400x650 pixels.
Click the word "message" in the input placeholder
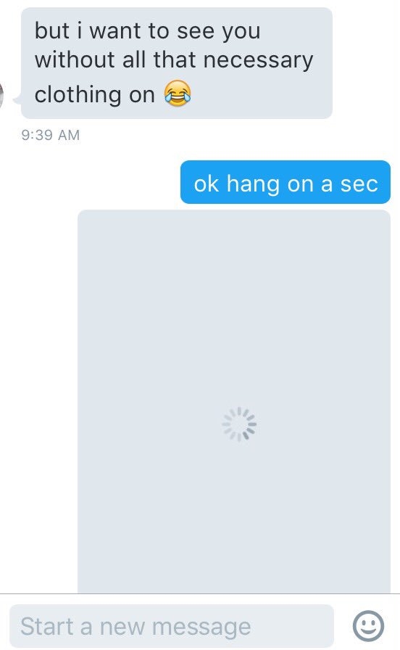(201, 626)
